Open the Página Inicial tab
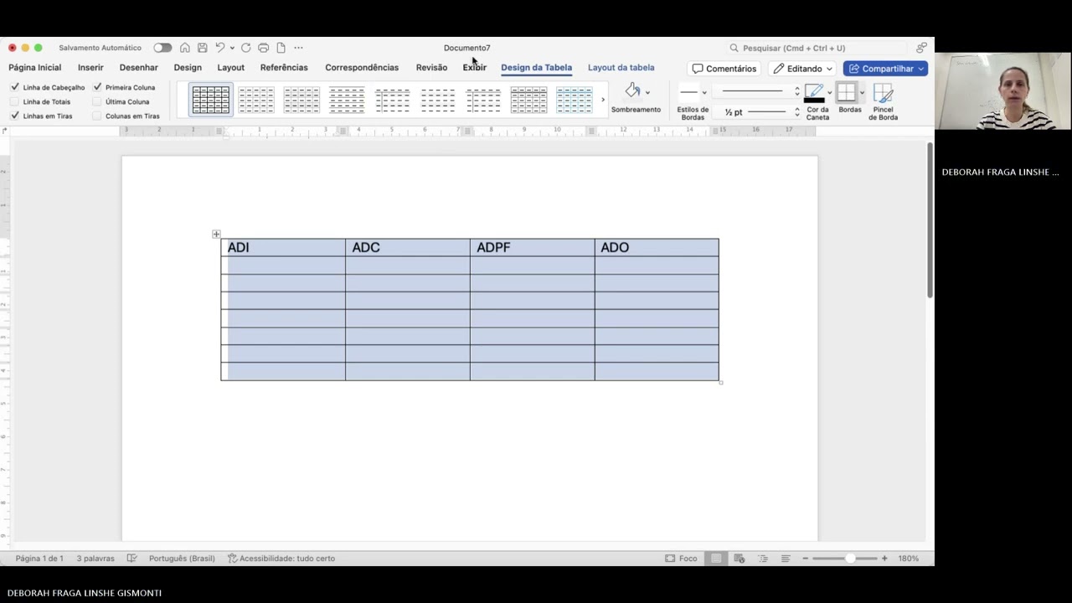 35,68
